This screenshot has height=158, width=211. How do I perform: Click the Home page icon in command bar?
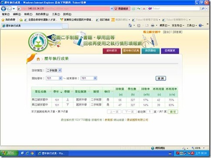coord(130,26)
